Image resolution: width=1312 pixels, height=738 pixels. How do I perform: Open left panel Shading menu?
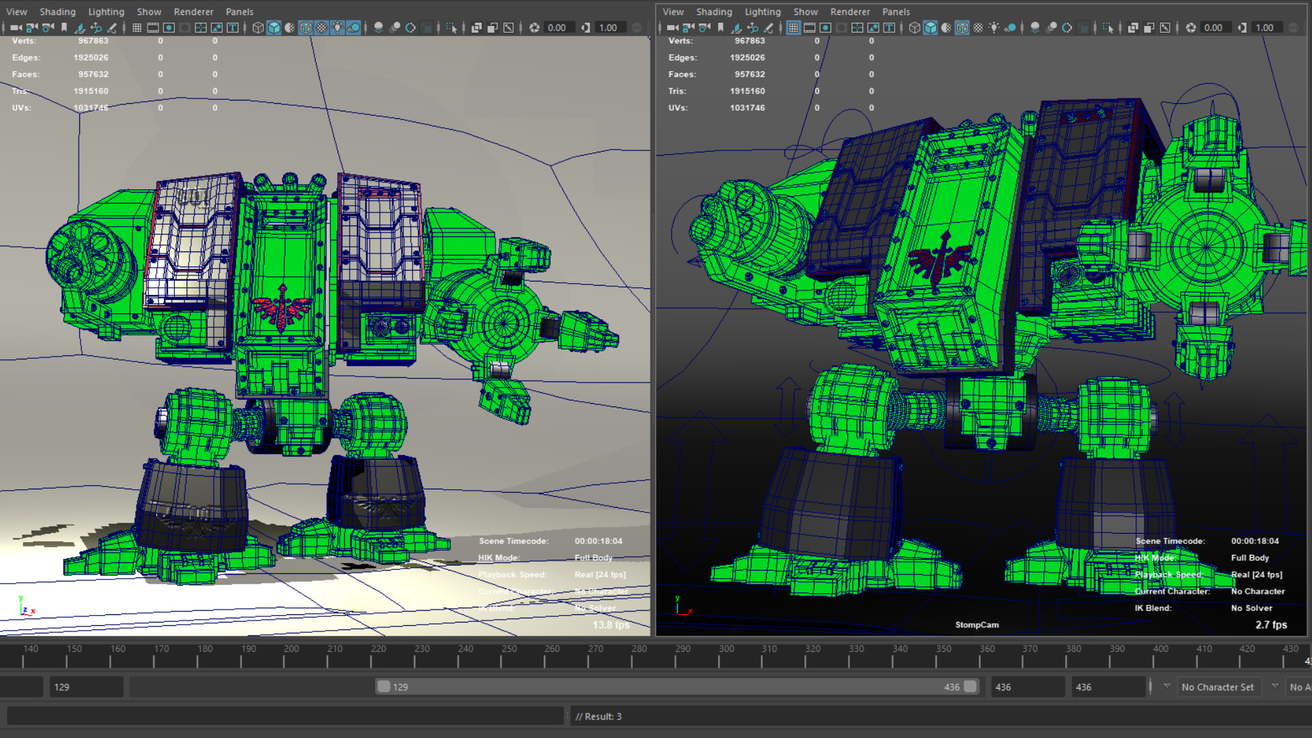coord(57,12)
